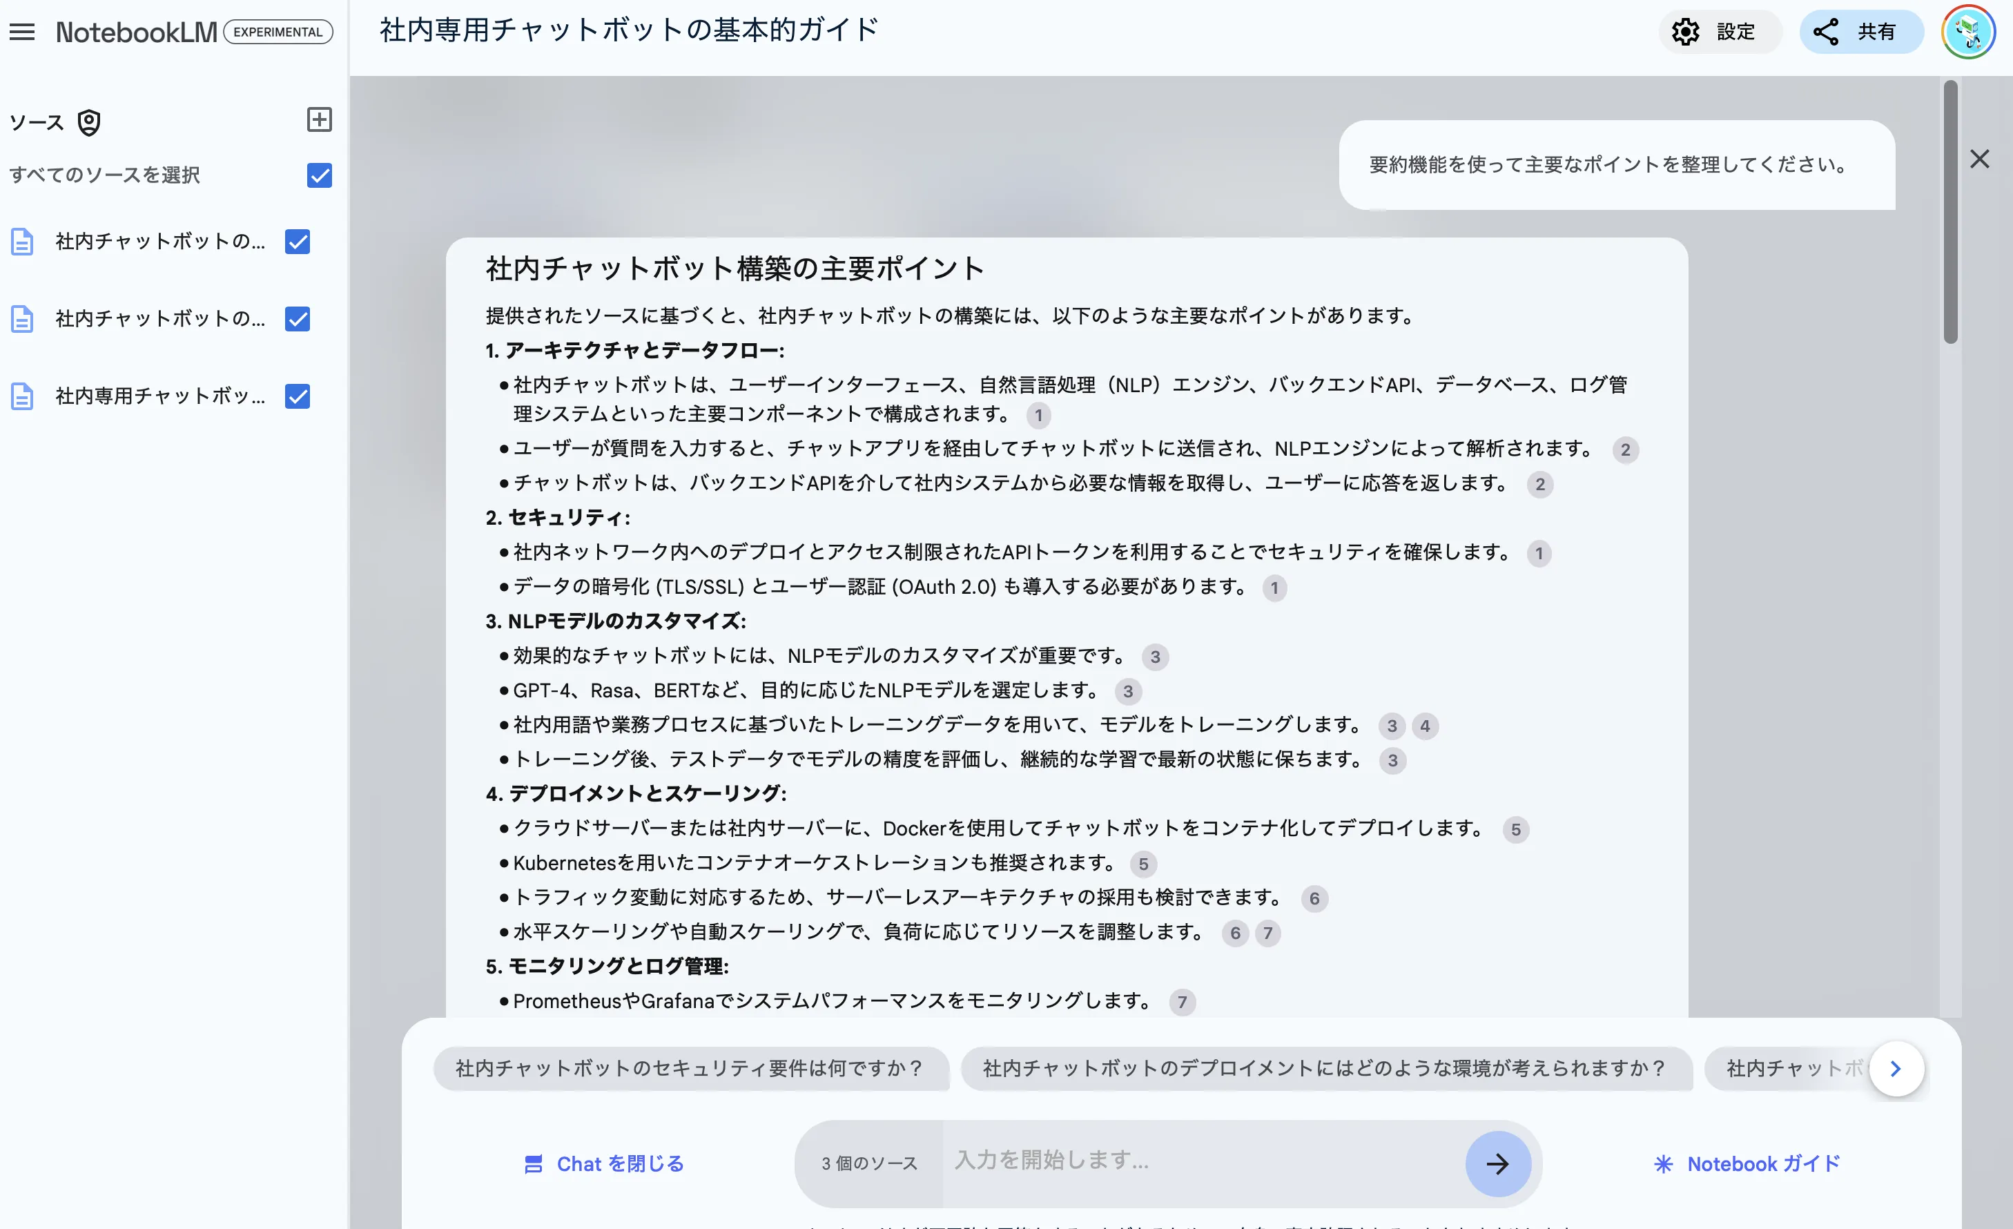Click notebook title 社内専用チャットボットの基本的ガイド
Screen dimensions: 2013x1229
[628, 30]
